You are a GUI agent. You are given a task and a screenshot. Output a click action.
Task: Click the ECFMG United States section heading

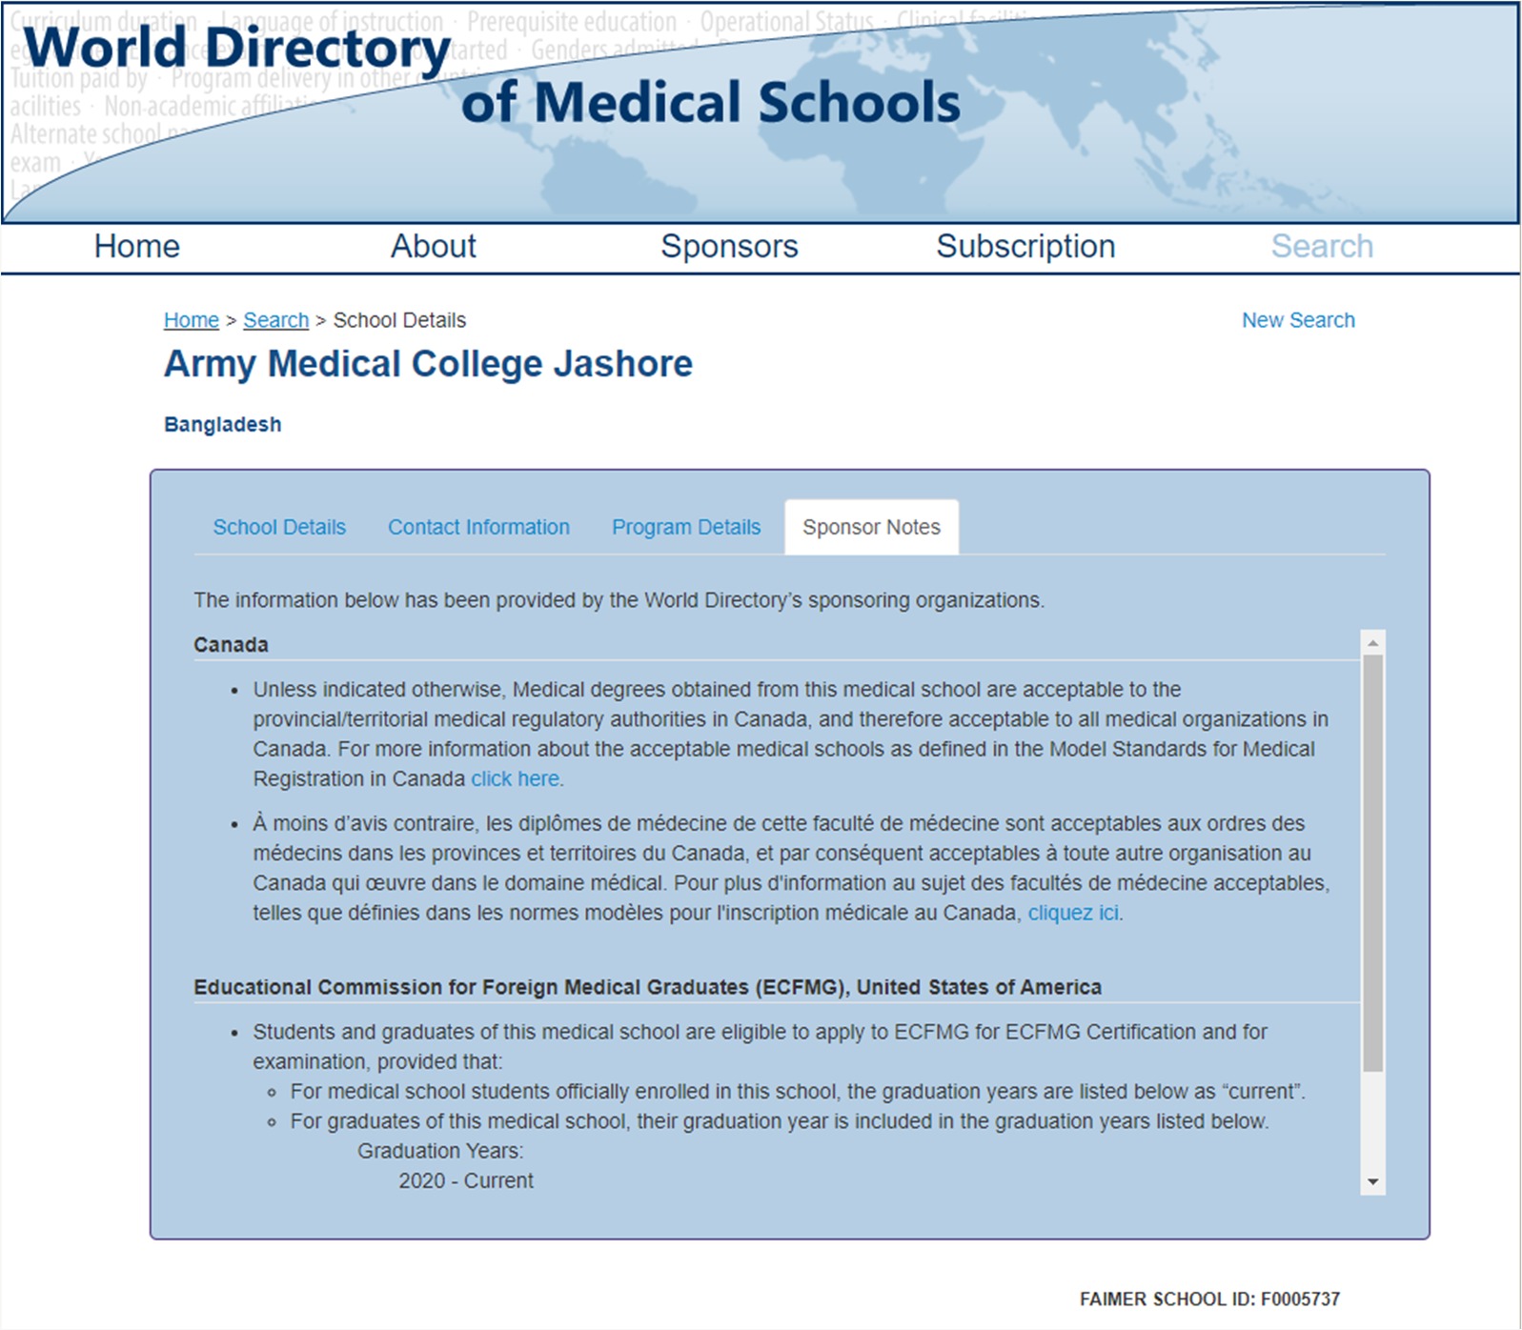tap(647, 987)
